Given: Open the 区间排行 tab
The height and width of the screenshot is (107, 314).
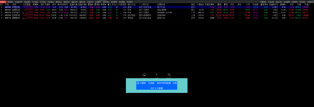Looking at the screenshot, I should point(98,2).
